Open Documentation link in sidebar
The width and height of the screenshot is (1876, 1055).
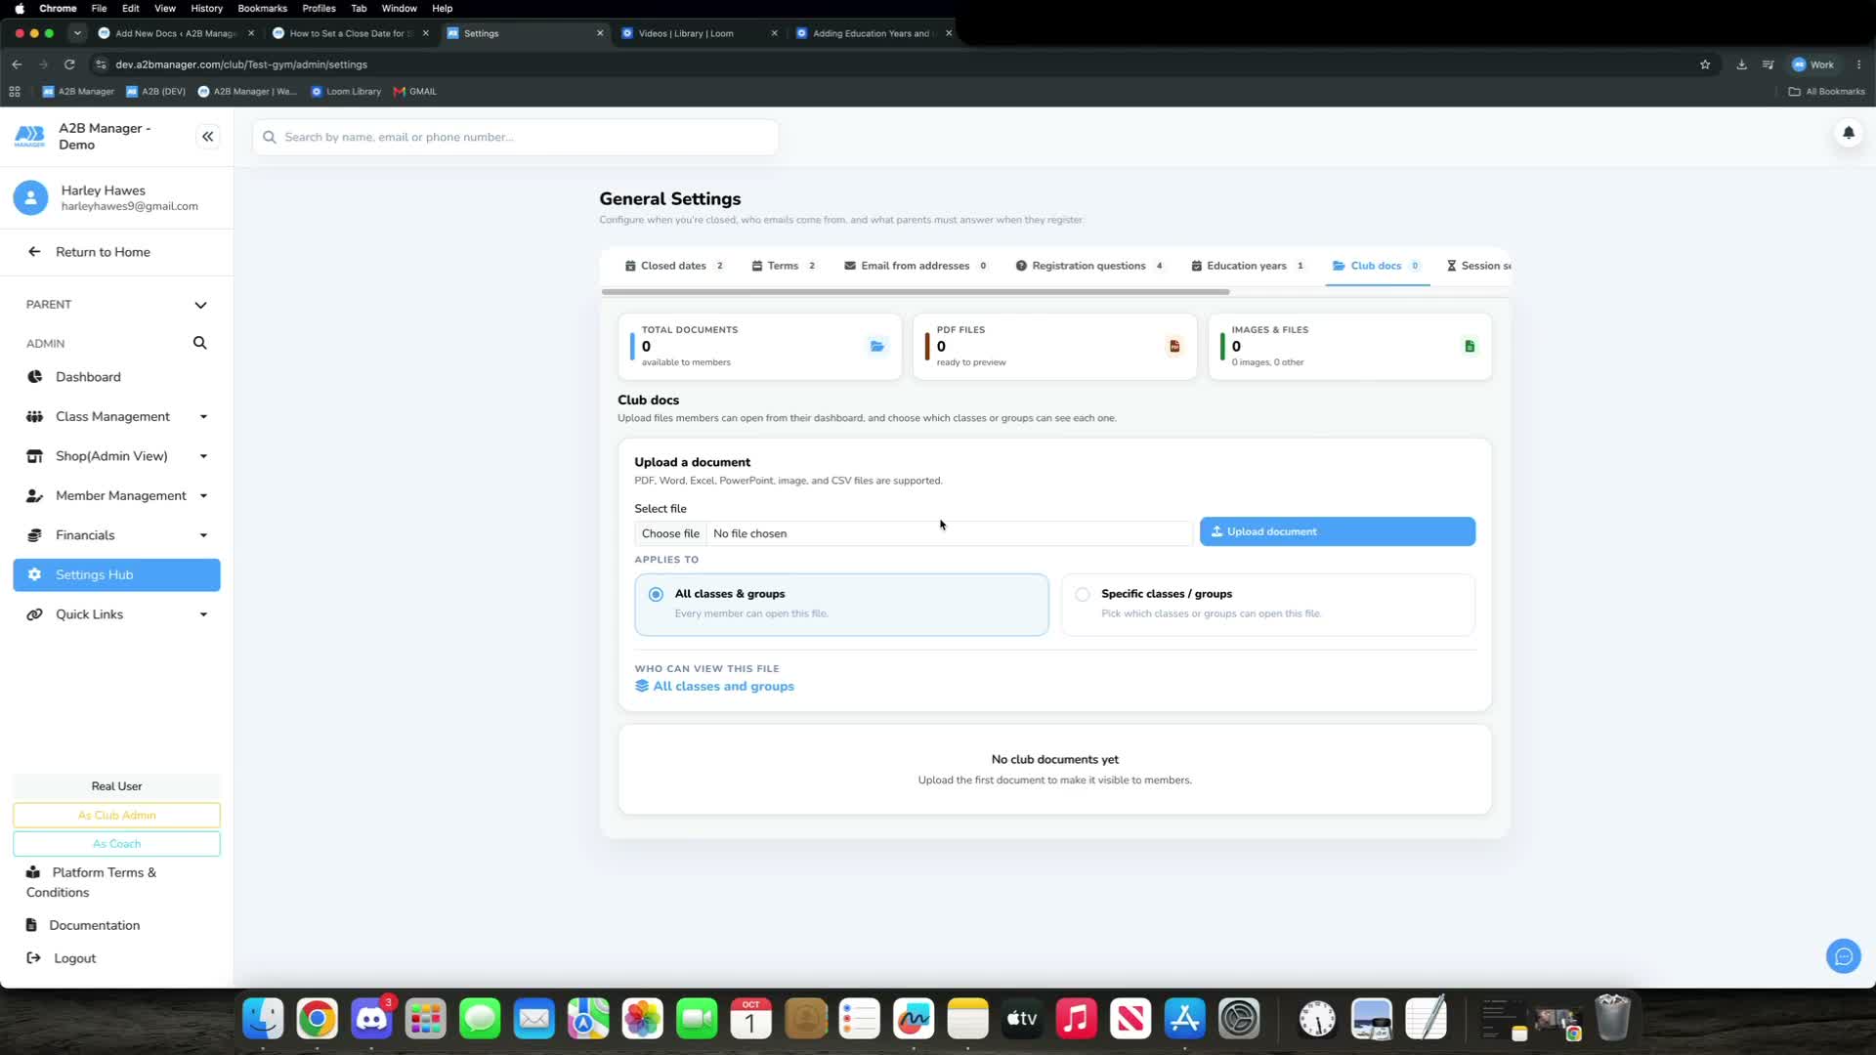pos(94,925)
